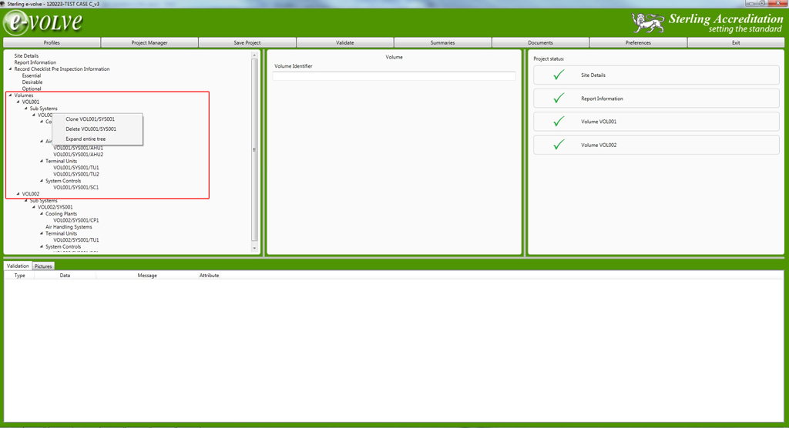
Task: Select the VOL002/SYS001 label in the tree
Action: tap(55, 207)
